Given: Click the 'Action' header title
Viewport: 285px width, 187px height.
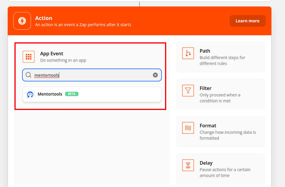Looking at the screenshot, I should click(x=44, y=18).
